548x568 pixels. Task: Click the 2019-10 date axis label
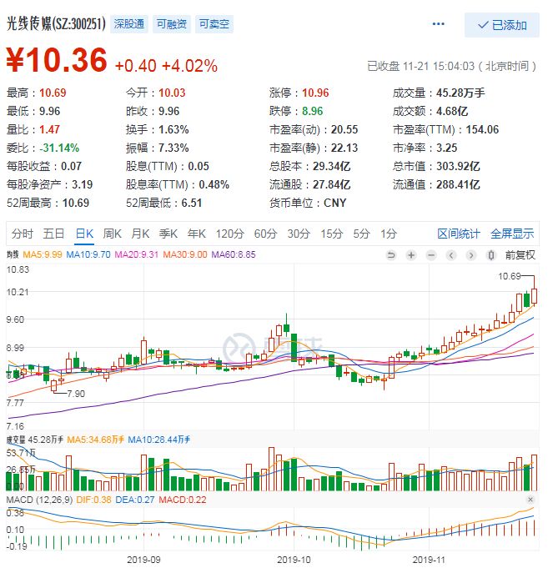click(x=294, y=560)
